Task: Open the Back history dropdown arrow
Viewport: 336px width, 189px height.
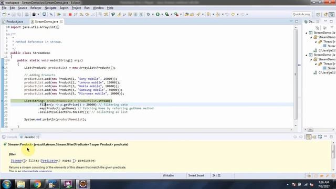Action: [238, 14]
